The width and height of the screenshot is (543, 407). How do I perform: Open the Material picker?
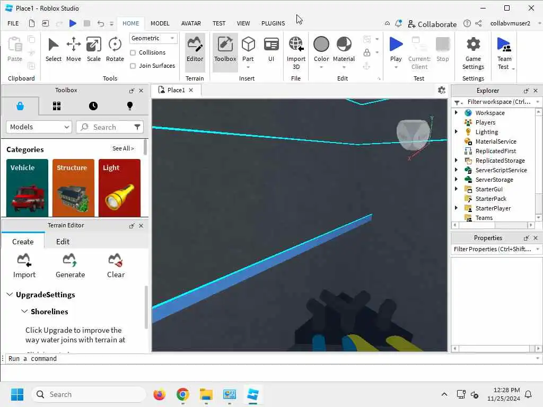(x=344, y=50)
